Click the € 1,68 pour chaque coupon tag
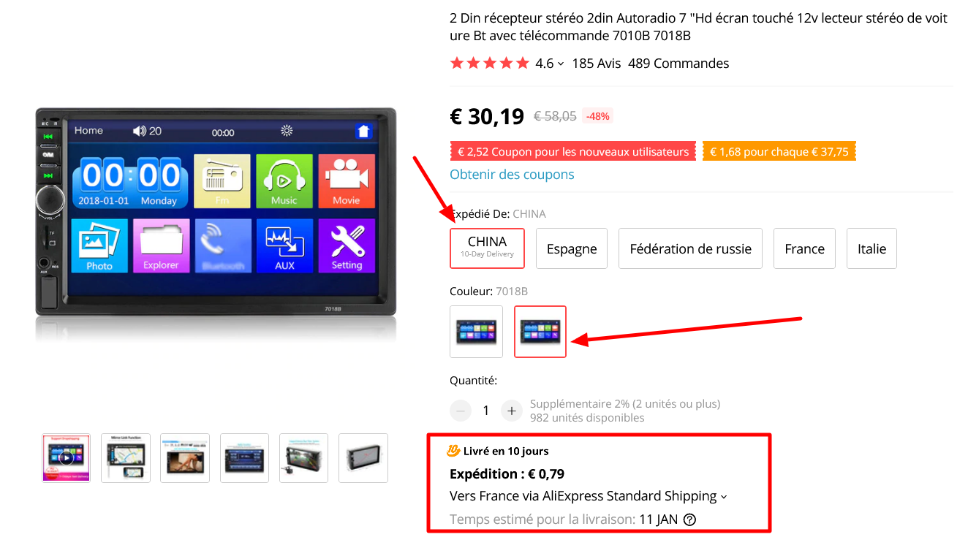The image size is (968, 537). (779, 152)
